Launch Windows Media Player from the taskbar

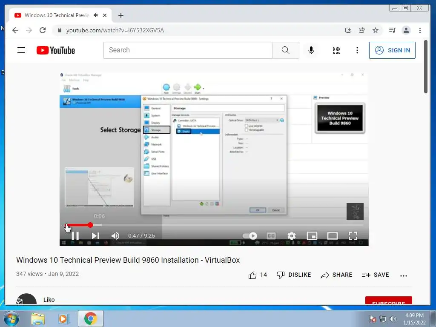(x=63, y=319)
